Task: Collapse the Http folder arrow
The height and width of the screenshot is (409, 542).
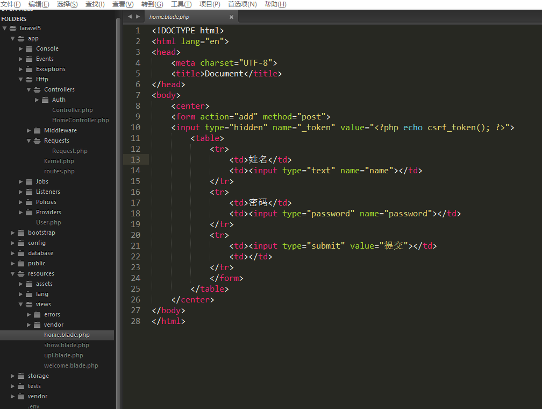Action: (x=21, y=79)
